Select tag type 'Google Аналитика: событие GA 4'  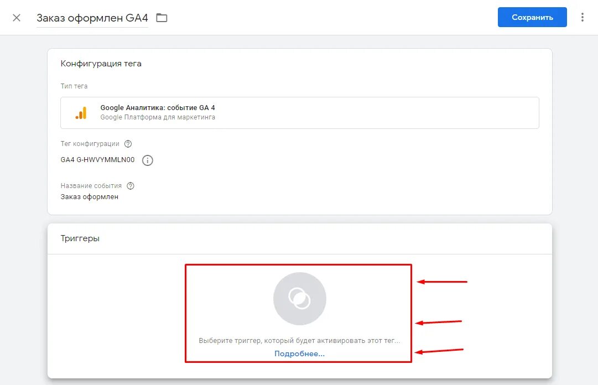tap(300, 113)
